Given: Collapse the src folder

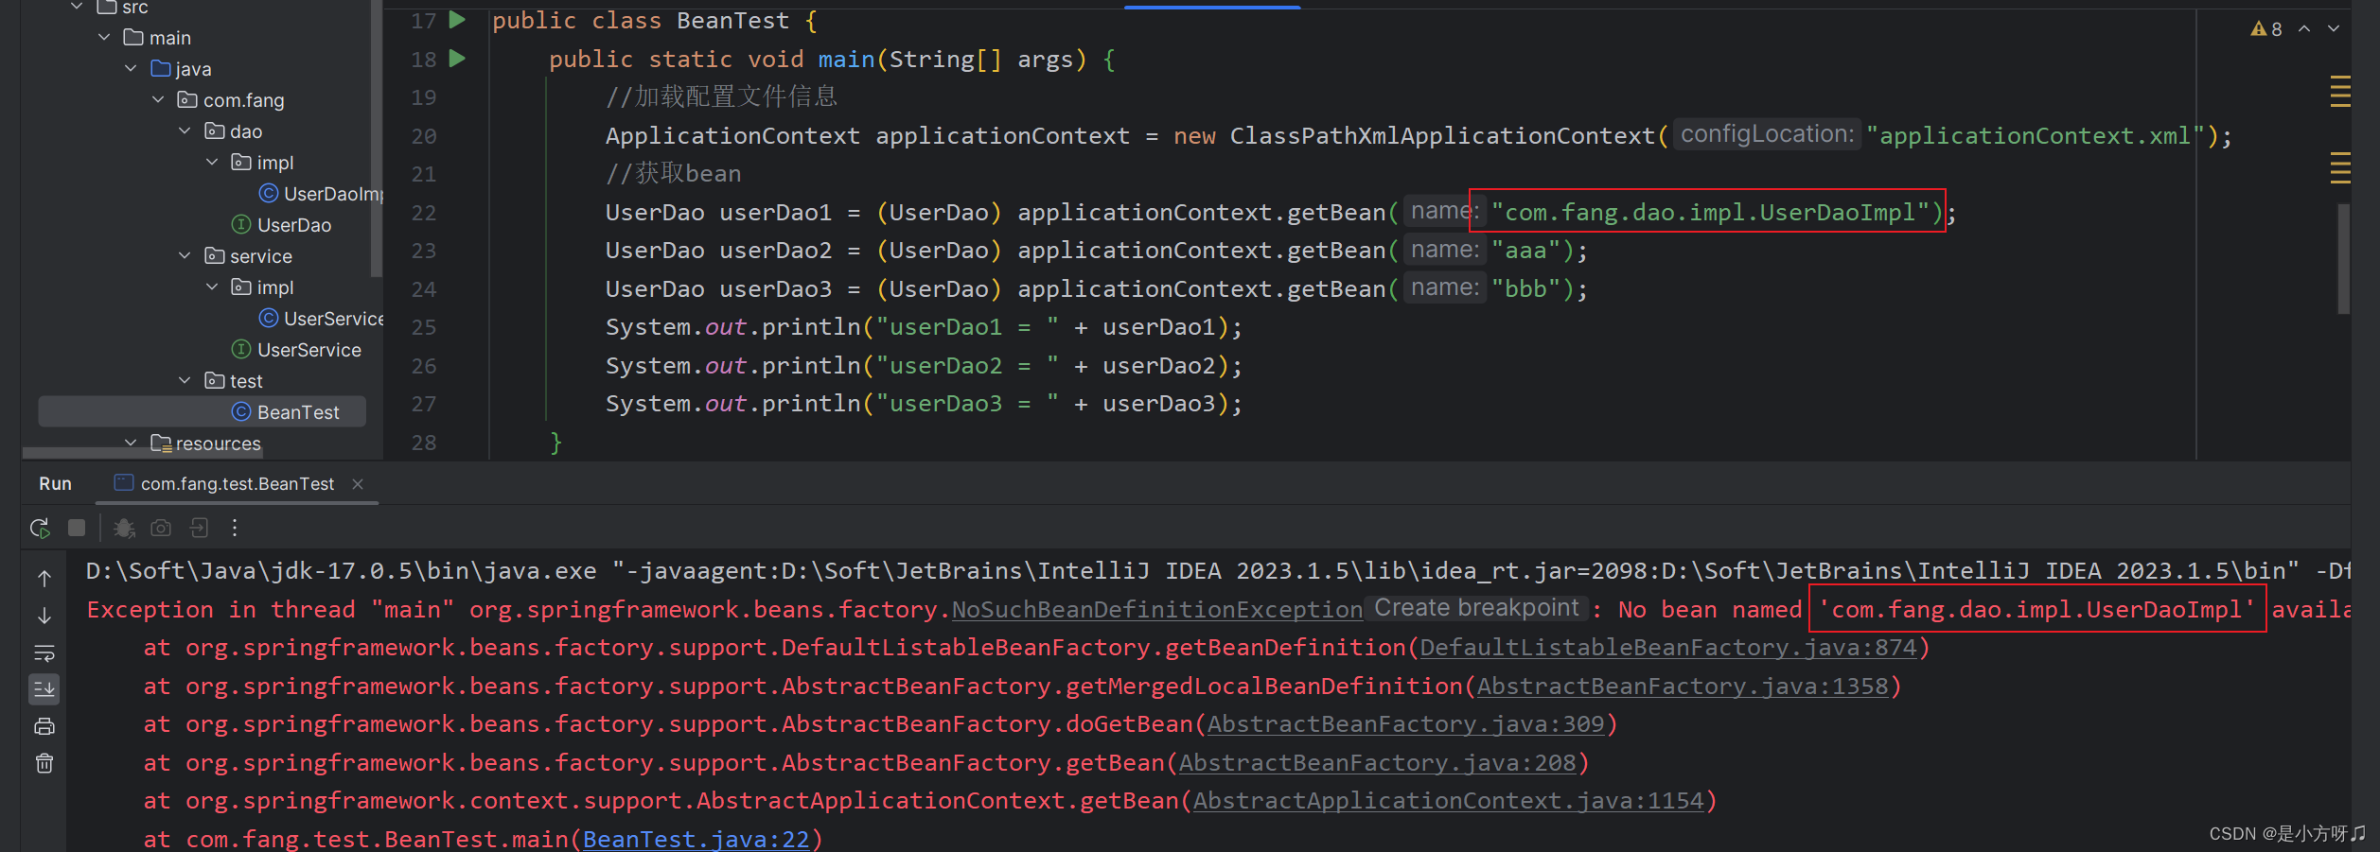Looking at the screenshot, I should 78,8.
